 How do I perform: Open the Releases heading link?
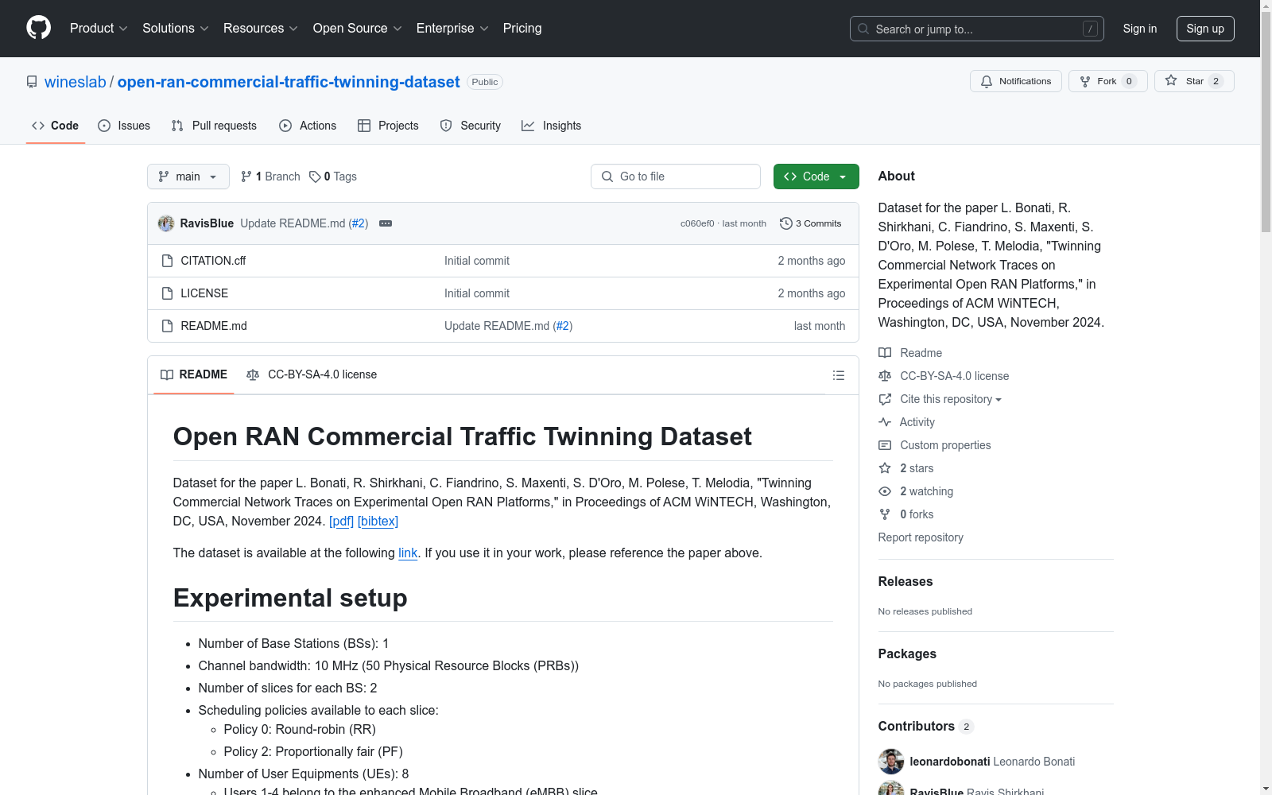point(906,581)
